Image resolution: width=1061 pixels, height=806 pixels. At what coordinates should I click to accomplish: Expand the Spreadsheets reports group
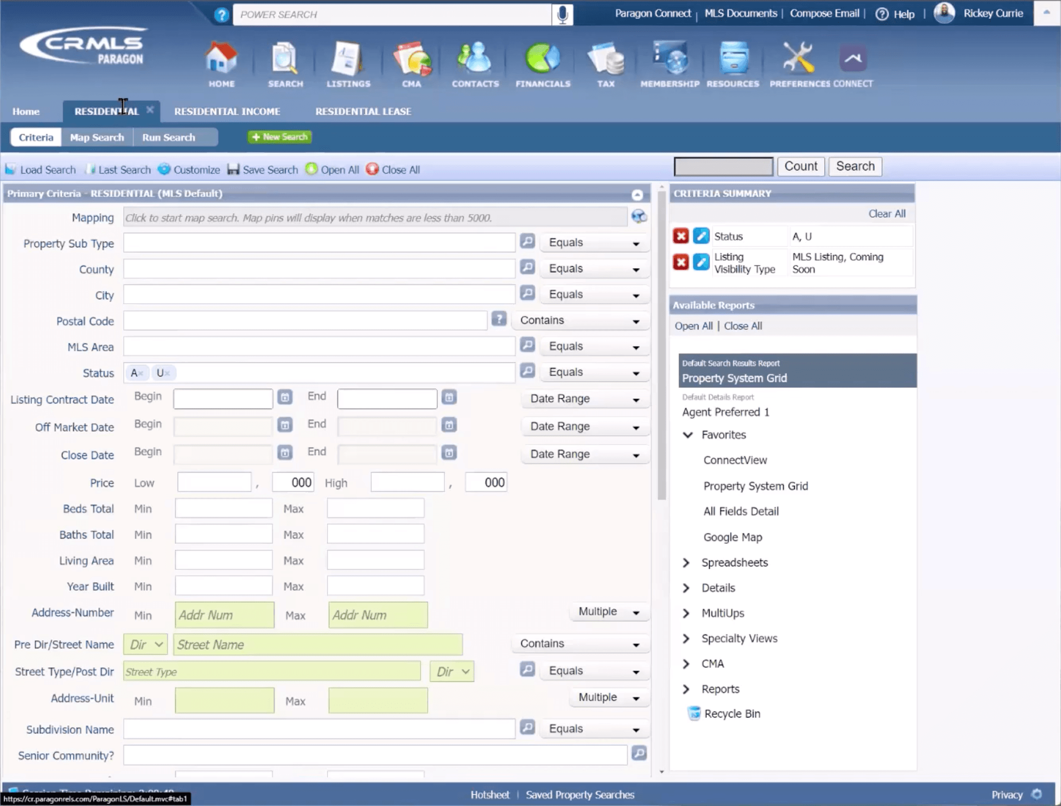pos(686,563)
